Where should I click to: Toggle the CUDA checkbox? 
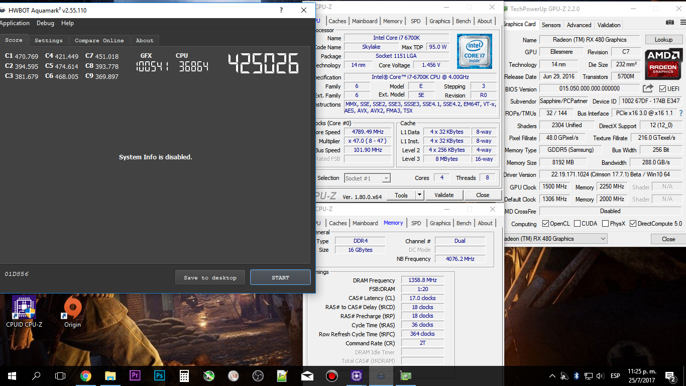point(577,224)
